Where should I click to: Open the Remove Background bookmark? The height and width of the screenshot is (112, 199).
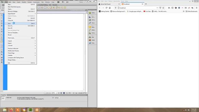click(118, 11)
